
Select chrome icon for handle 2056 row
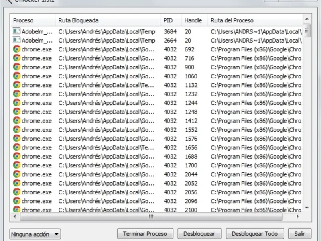coord(17,192)
